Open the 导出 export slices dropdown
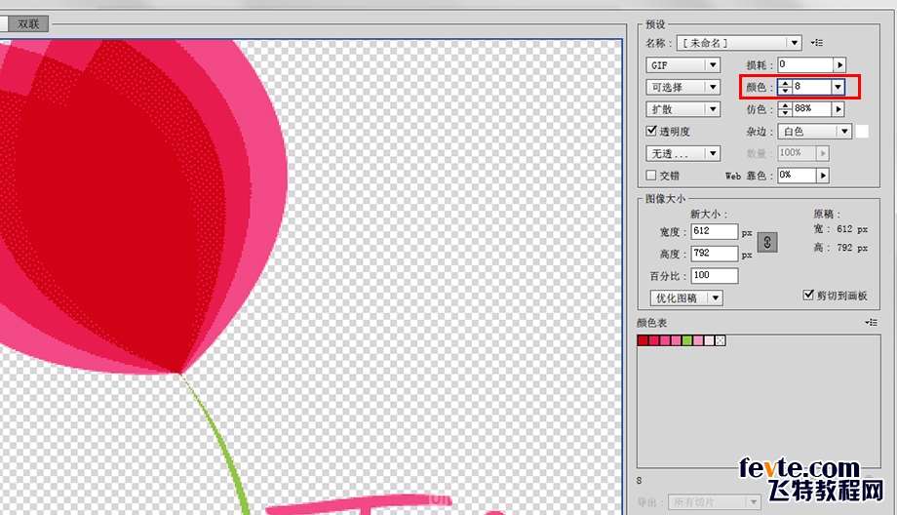The image size is (897, 515). click(x=714, y=502)
